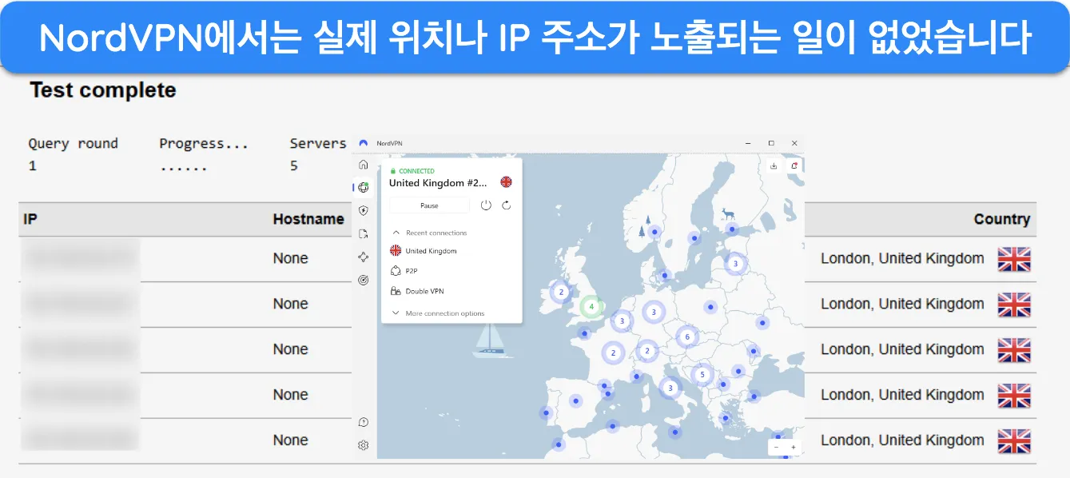Select the 5 server cluster on map
Screen dimensions: 1070x478
[x=702, y=374]
